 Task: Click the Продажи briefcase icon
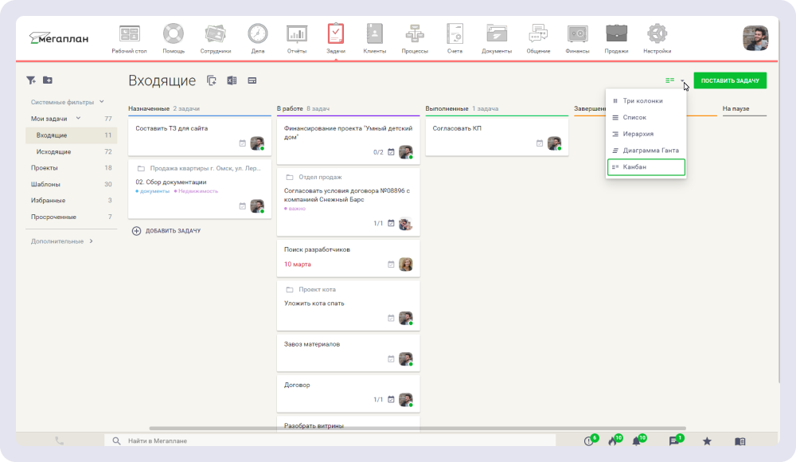(616, 35)
